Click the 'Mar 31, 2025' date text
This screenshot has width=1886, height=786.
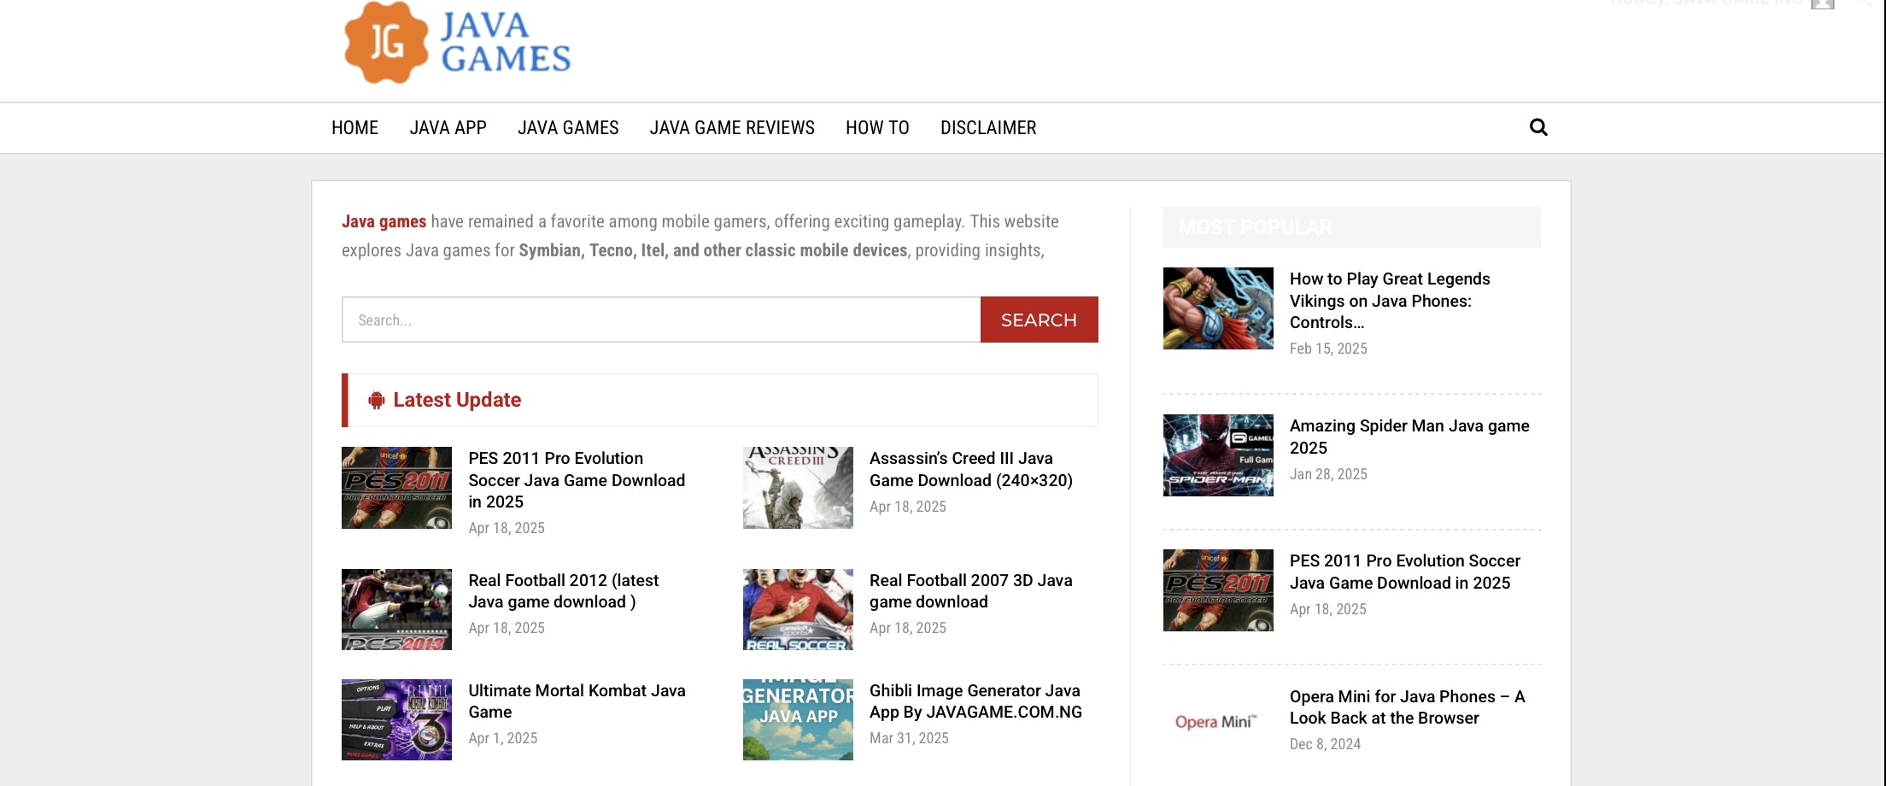coord(909,738)
